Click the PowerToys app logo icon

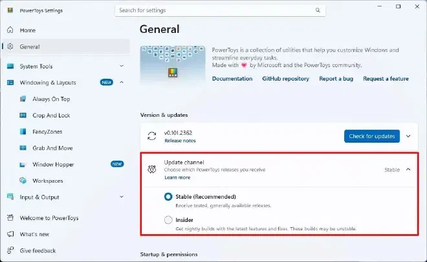click(x=10, y=10)
